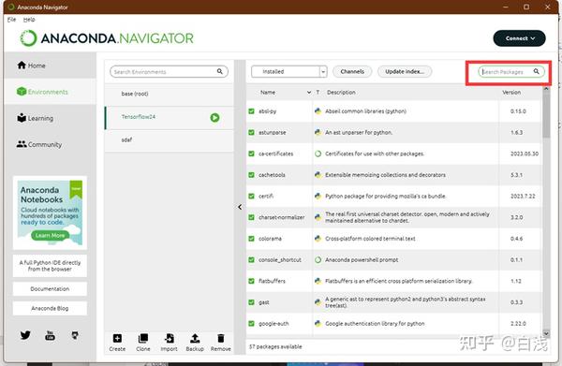Toggle the cachetools package checkbox
This screenshot has height=366, width=562.
click(252, 175)
